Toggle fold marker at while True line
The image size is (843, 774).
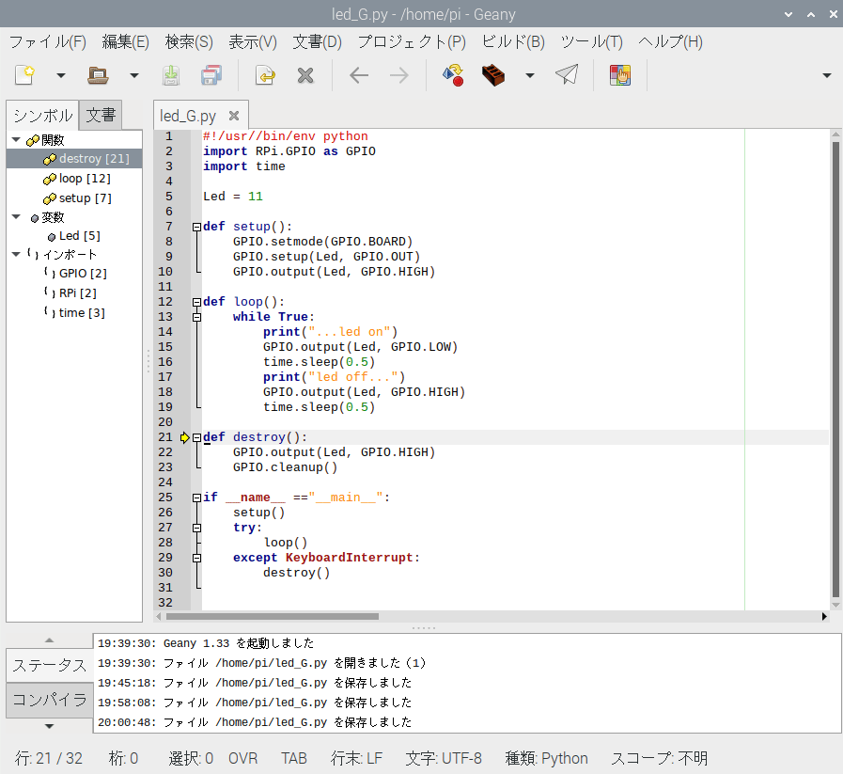[x=196, y=317]
